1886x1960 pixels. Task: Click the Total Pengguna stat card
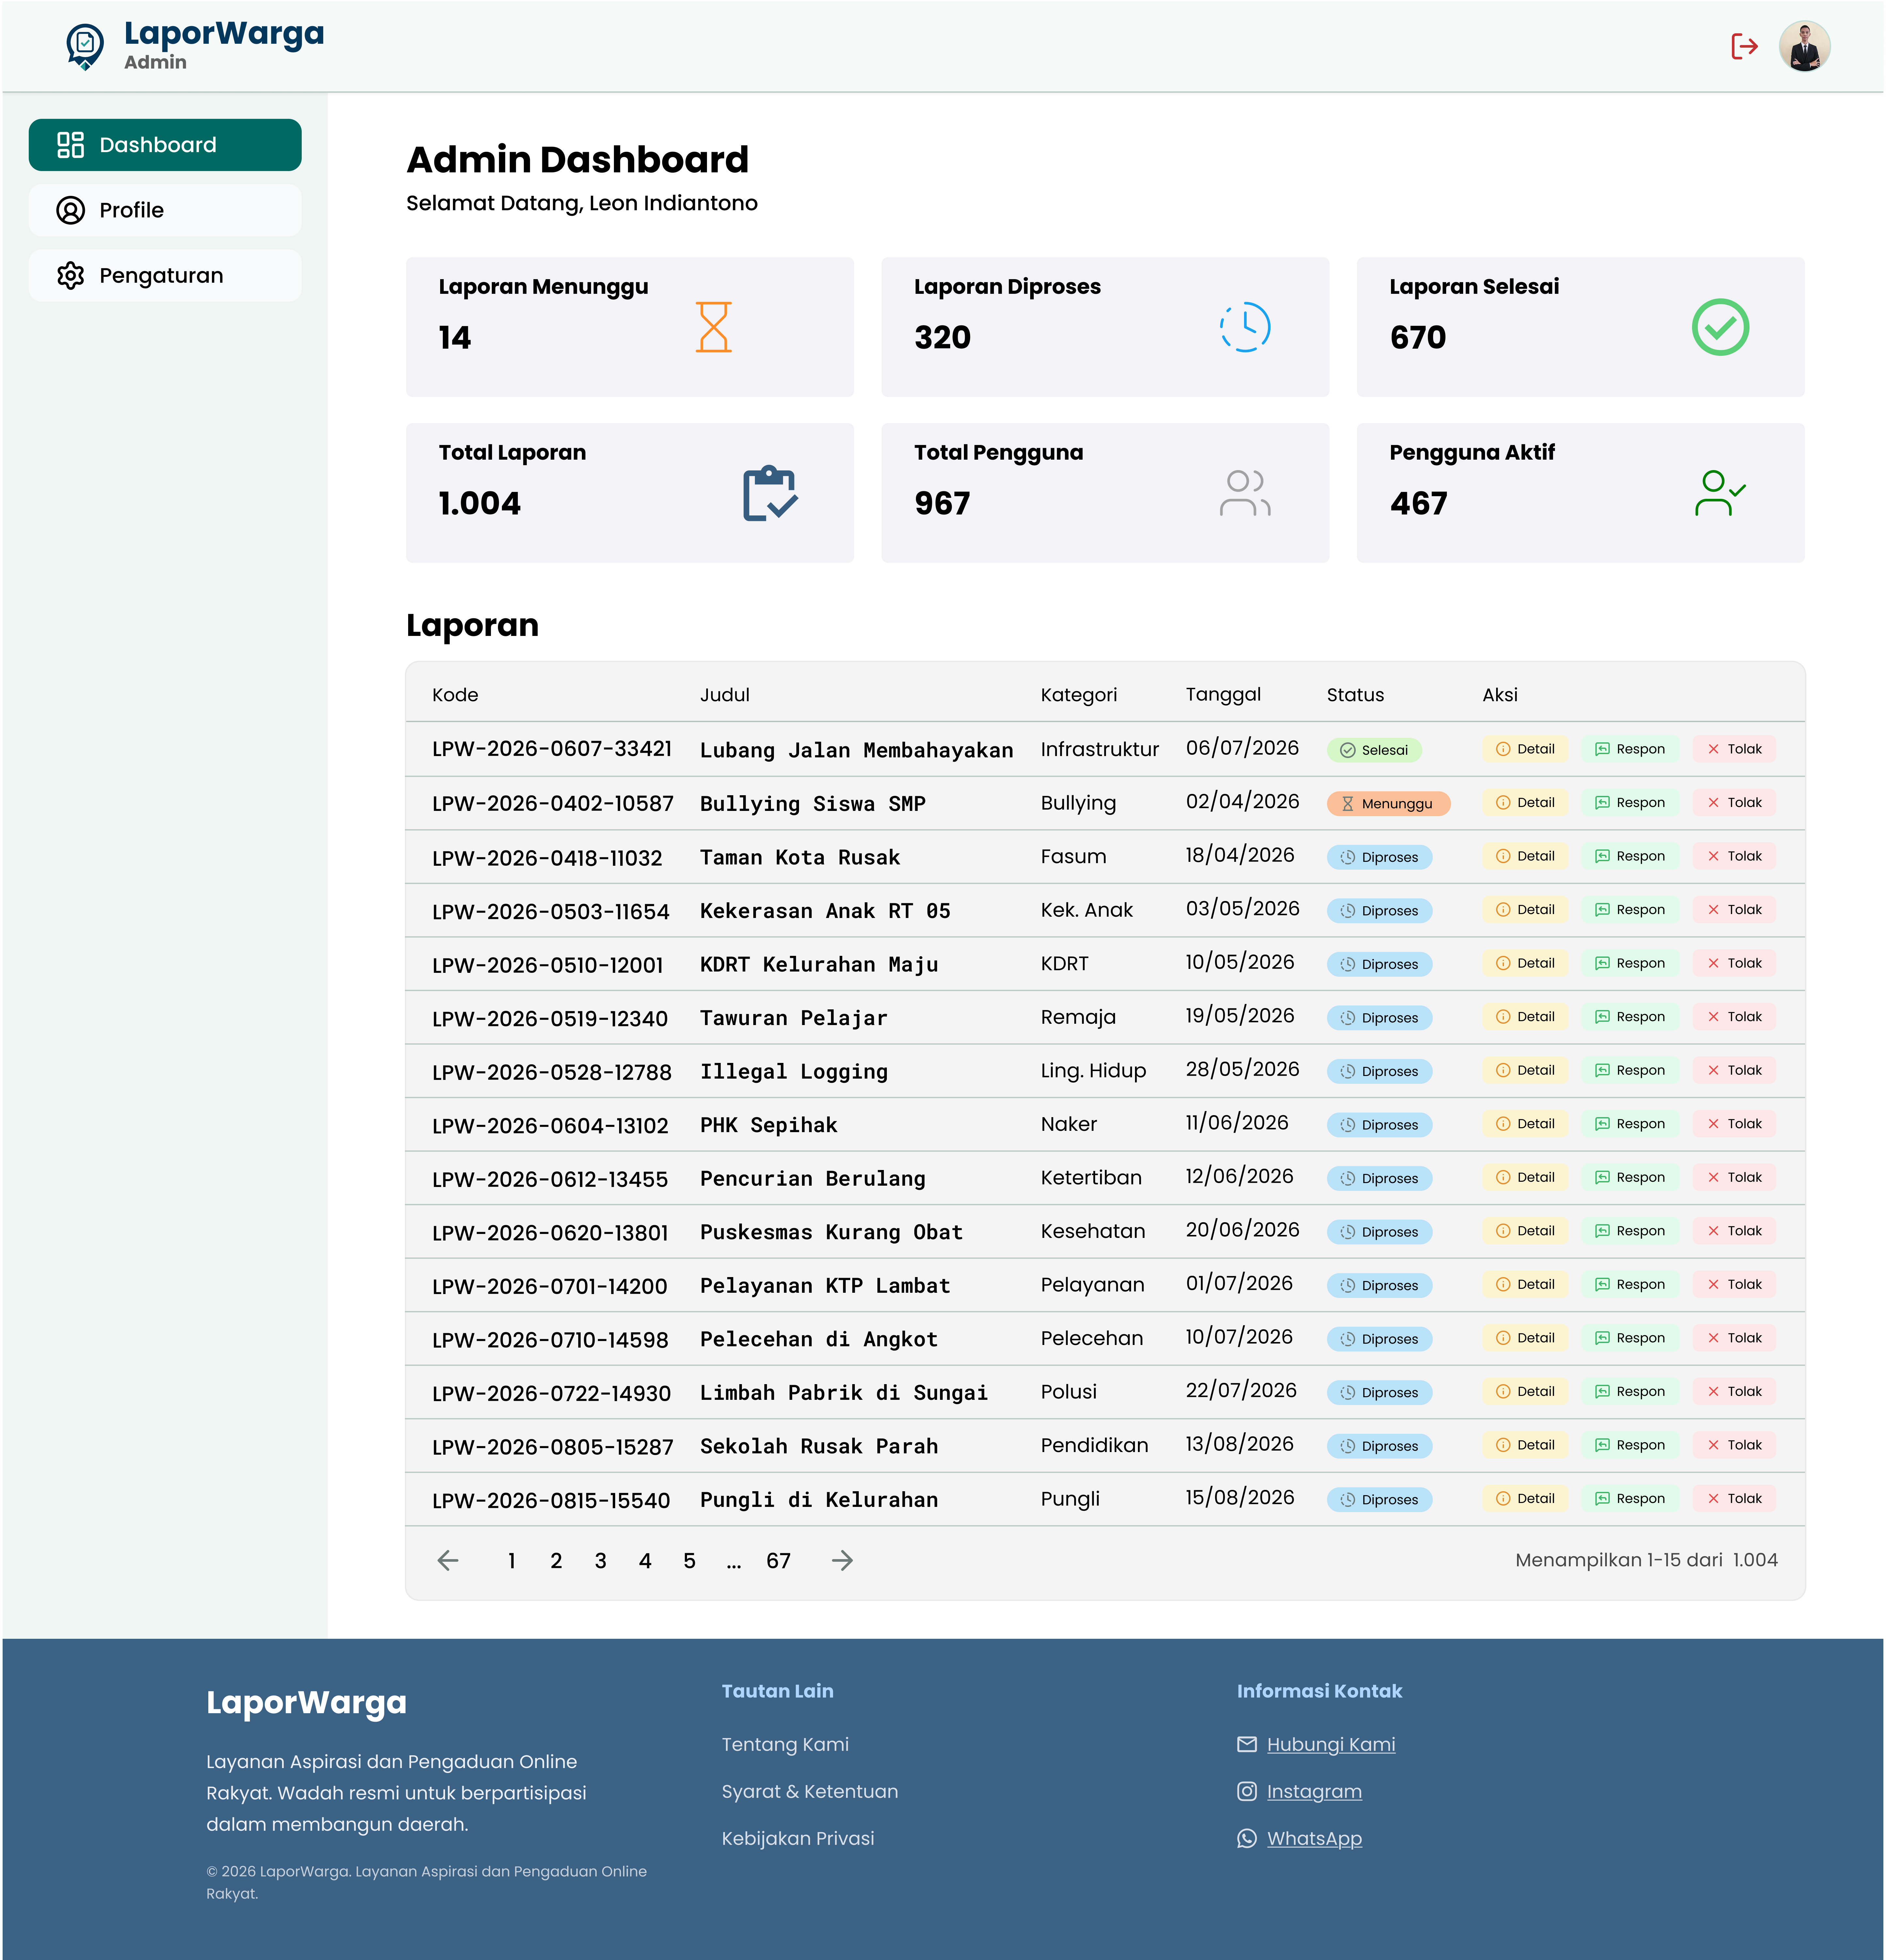tap(1105, 493)
